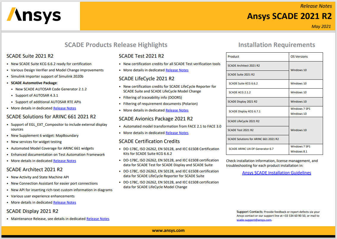Click the scade-support@ansys.com email link
337x239 pixels.
click(x=254, y=220)
